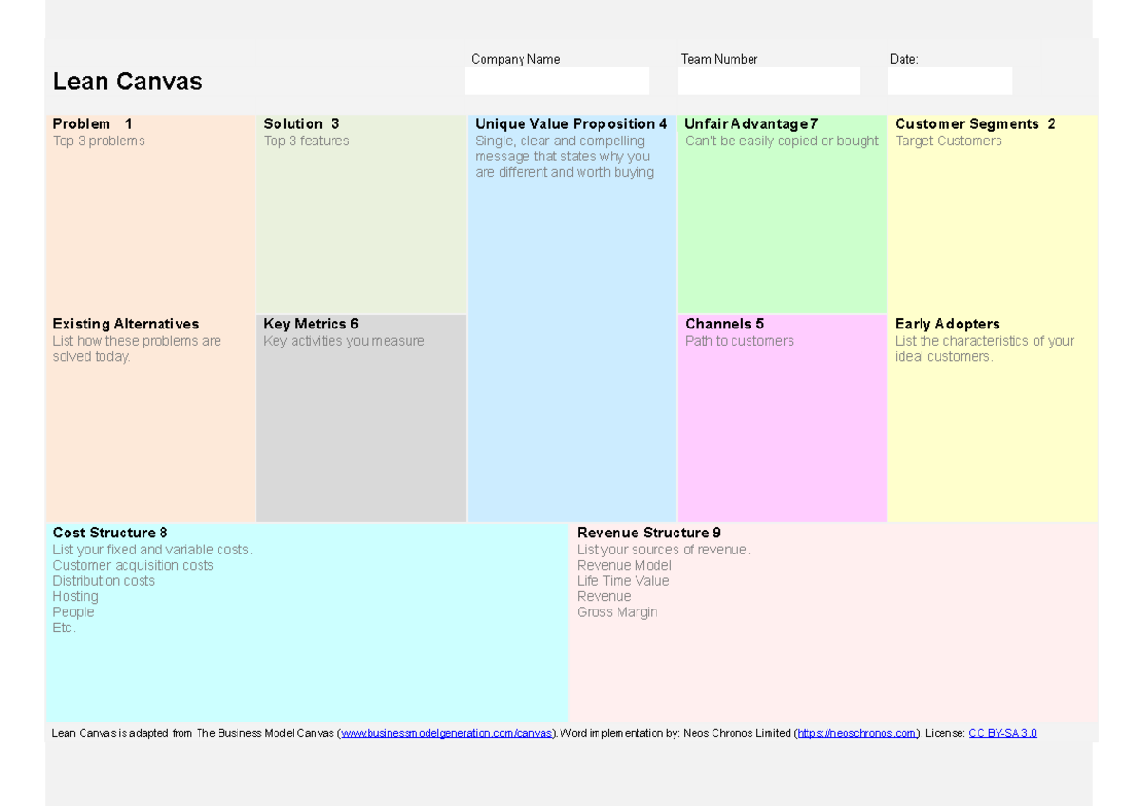Click the 'Hosting' line
The image size is (1140, 806).
tap(75, 597)
